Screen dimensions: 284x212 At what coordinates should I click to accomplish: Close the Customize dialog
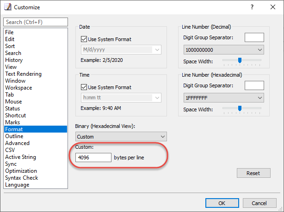pos(273,7)
